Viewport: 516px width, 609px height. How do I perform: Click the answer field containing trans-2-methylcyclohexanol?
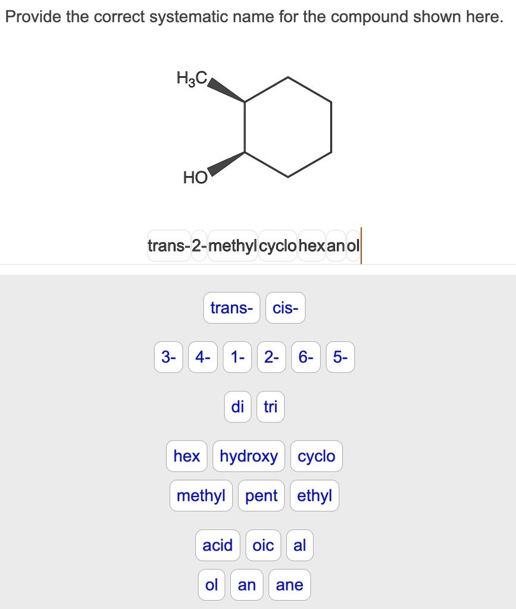253,246
